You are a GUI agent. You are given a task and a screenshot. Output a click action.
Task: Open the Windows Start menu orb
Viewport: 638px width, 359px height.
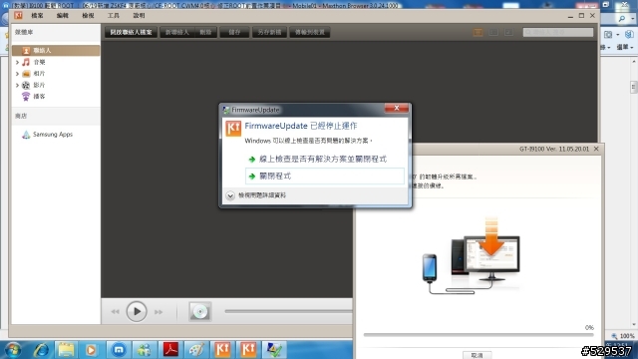pos(13,350)
